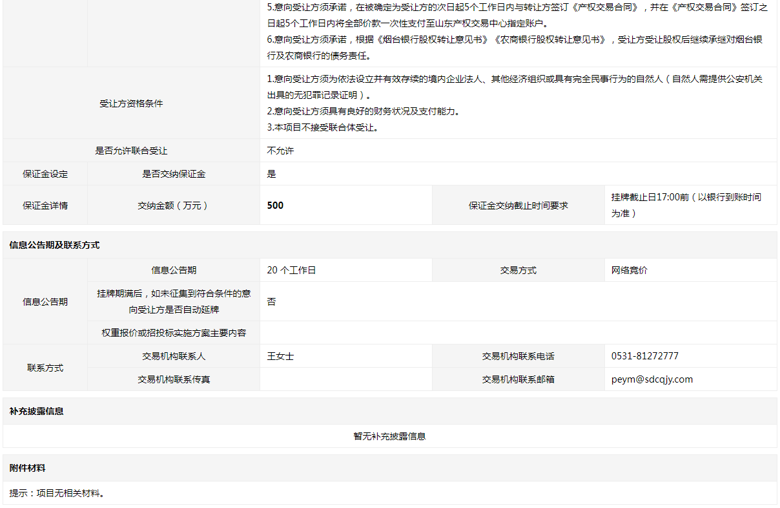Click the 交纳金额（万元）label

(x=173, y=206)
